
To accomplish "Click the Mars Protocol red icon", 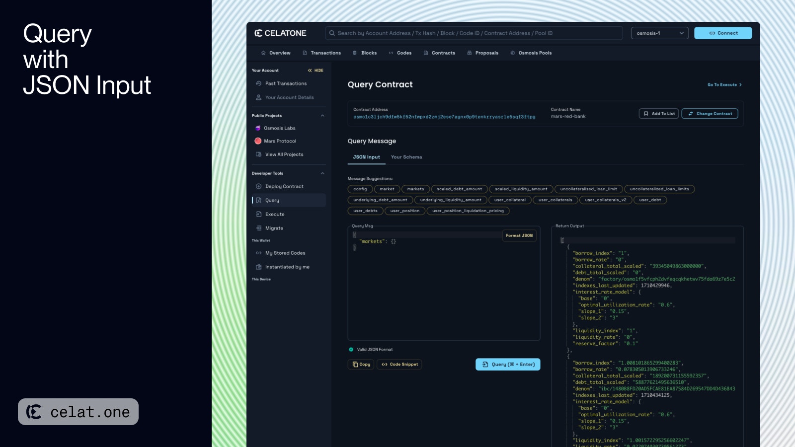I will coord(258,141).
